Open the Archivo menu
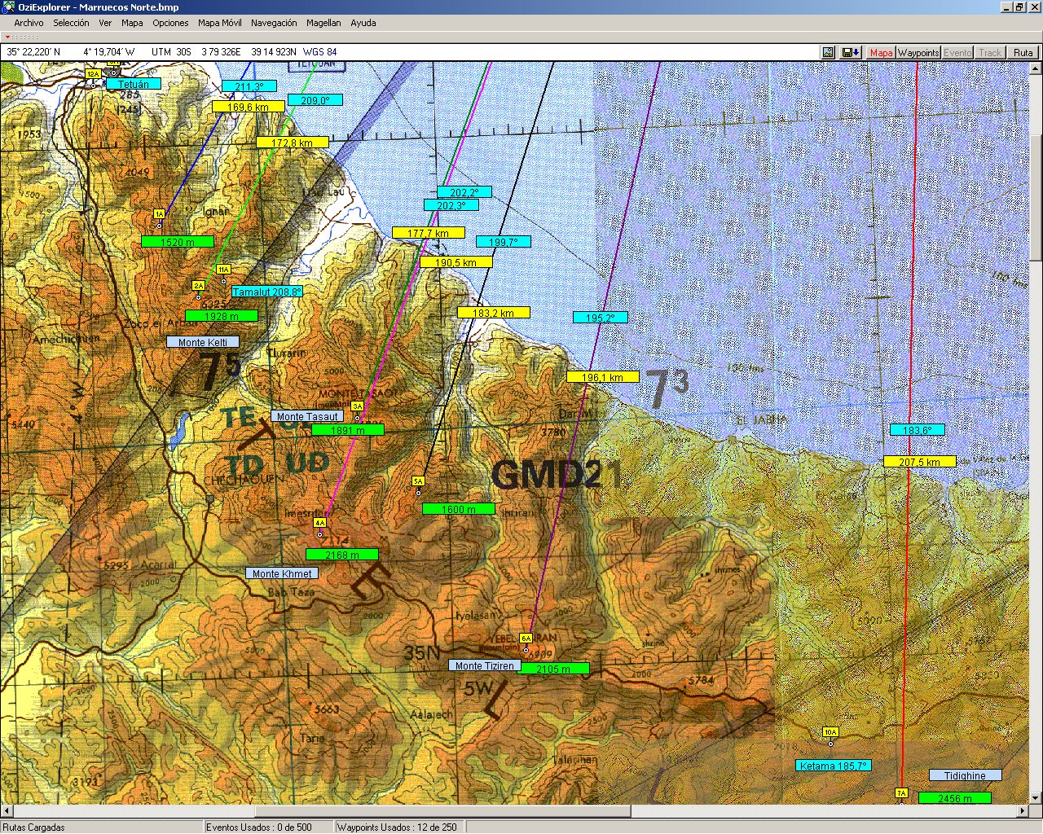 [x=29, y=23]
